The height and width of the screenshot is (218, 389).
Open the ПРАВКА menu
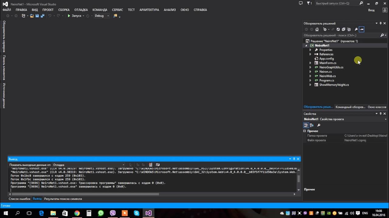coord(21,10)
